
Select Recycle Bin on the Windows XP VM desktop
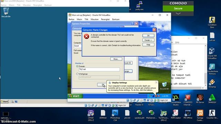tap(164, 86)
